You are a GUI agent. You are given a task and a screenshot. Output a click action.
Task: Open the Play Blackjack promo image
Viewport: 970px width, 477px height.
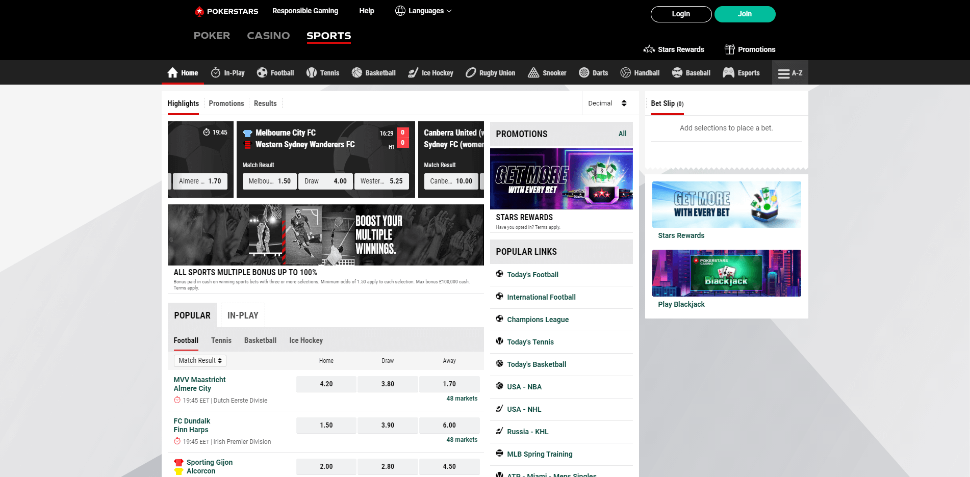click(726, 273)
